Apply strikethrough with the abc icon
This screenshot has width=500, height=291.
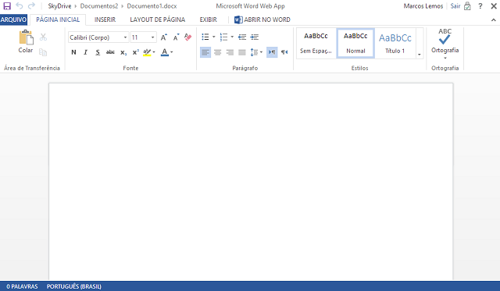(110, 52)
